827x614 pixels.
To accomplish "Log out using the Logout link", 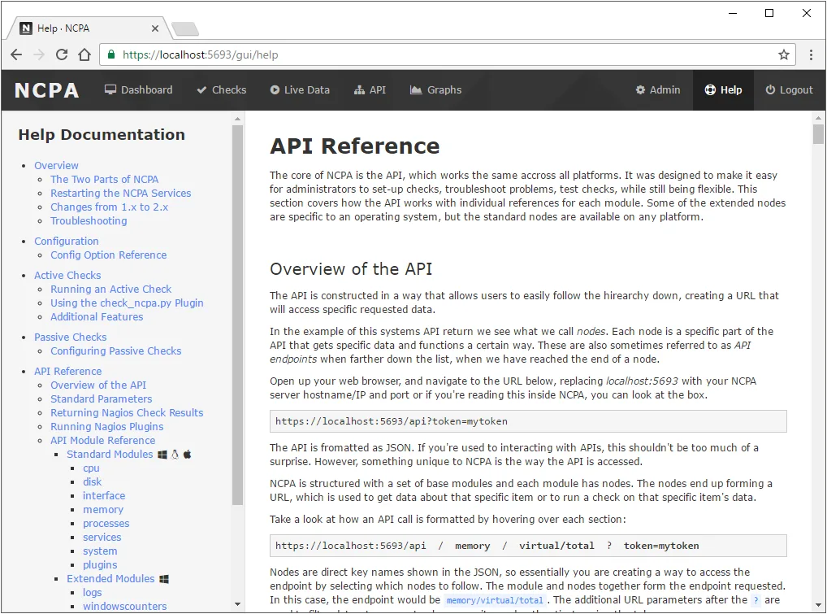I will coord(789,89).
